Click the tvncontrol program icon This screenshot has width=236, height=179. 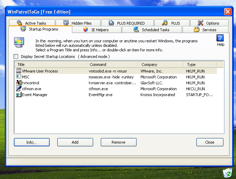[x=19, y=83]
